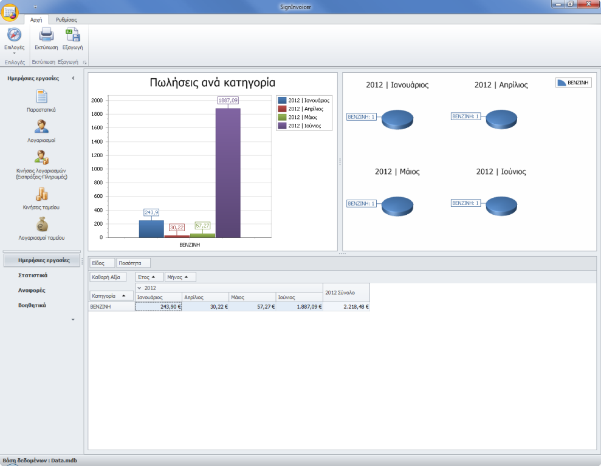The width and height of the screenshot is (601, 466).
Task: Click the SignInvoicer application orb button
Action: pyautogui.click(x=10, y=12)
